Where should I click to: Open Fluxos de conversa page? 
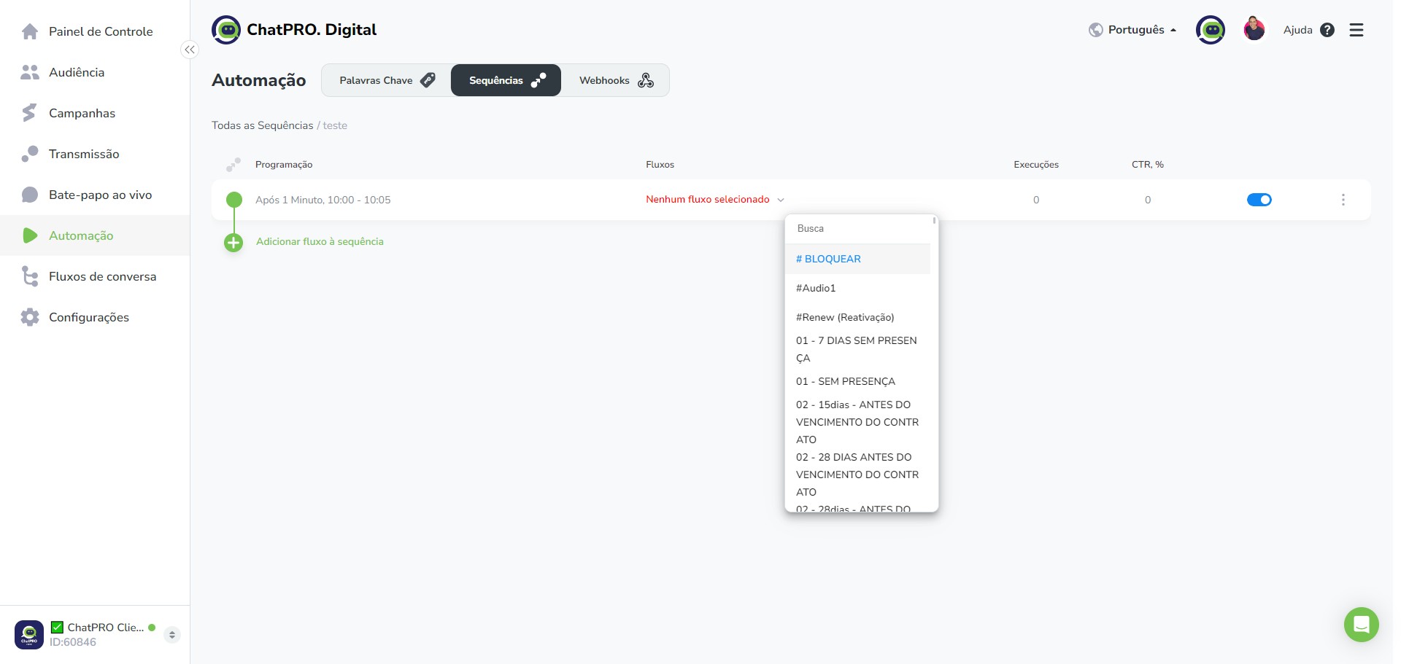pos(95,276)
